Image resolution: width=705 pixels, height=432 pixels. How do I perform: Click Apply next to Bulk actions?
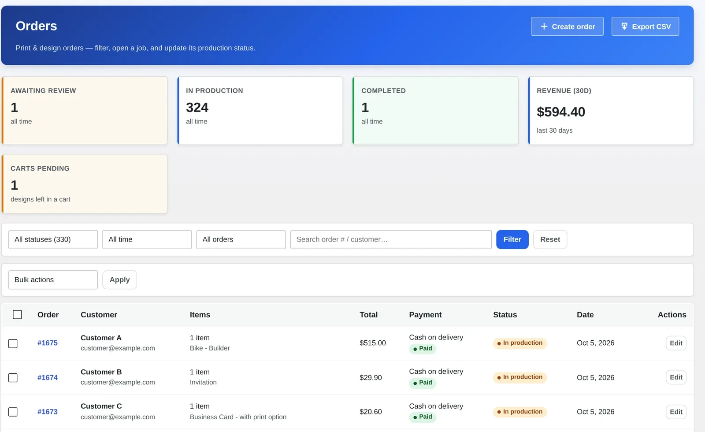(119, 280)
